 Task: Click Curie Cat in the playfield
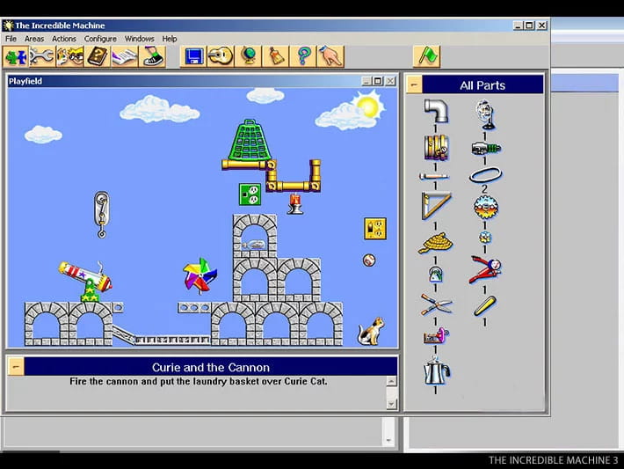[371, 332]
